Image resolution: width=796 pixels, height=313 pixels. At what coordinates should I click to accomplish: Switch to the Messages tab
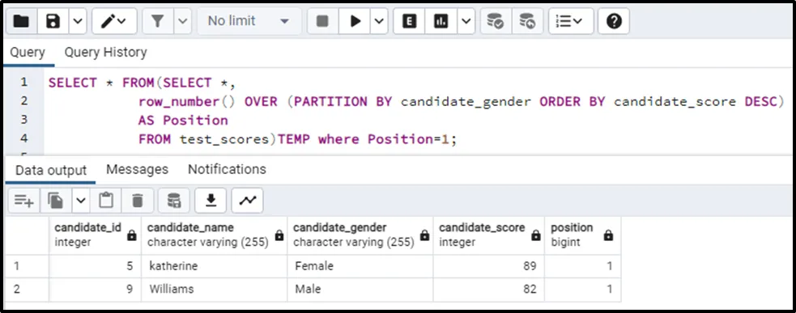[x=137, y=169]
